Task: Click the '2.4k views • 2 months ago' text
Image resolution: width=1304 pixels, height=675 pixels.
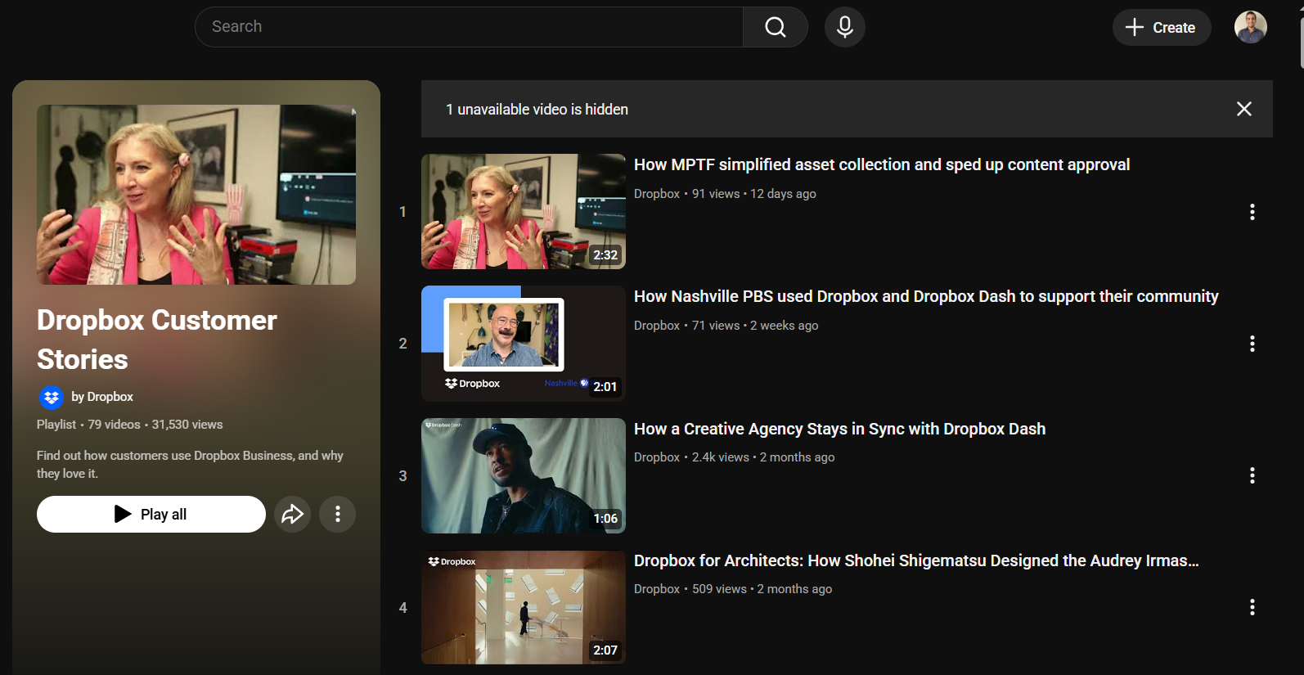Action: pos(763,457)
